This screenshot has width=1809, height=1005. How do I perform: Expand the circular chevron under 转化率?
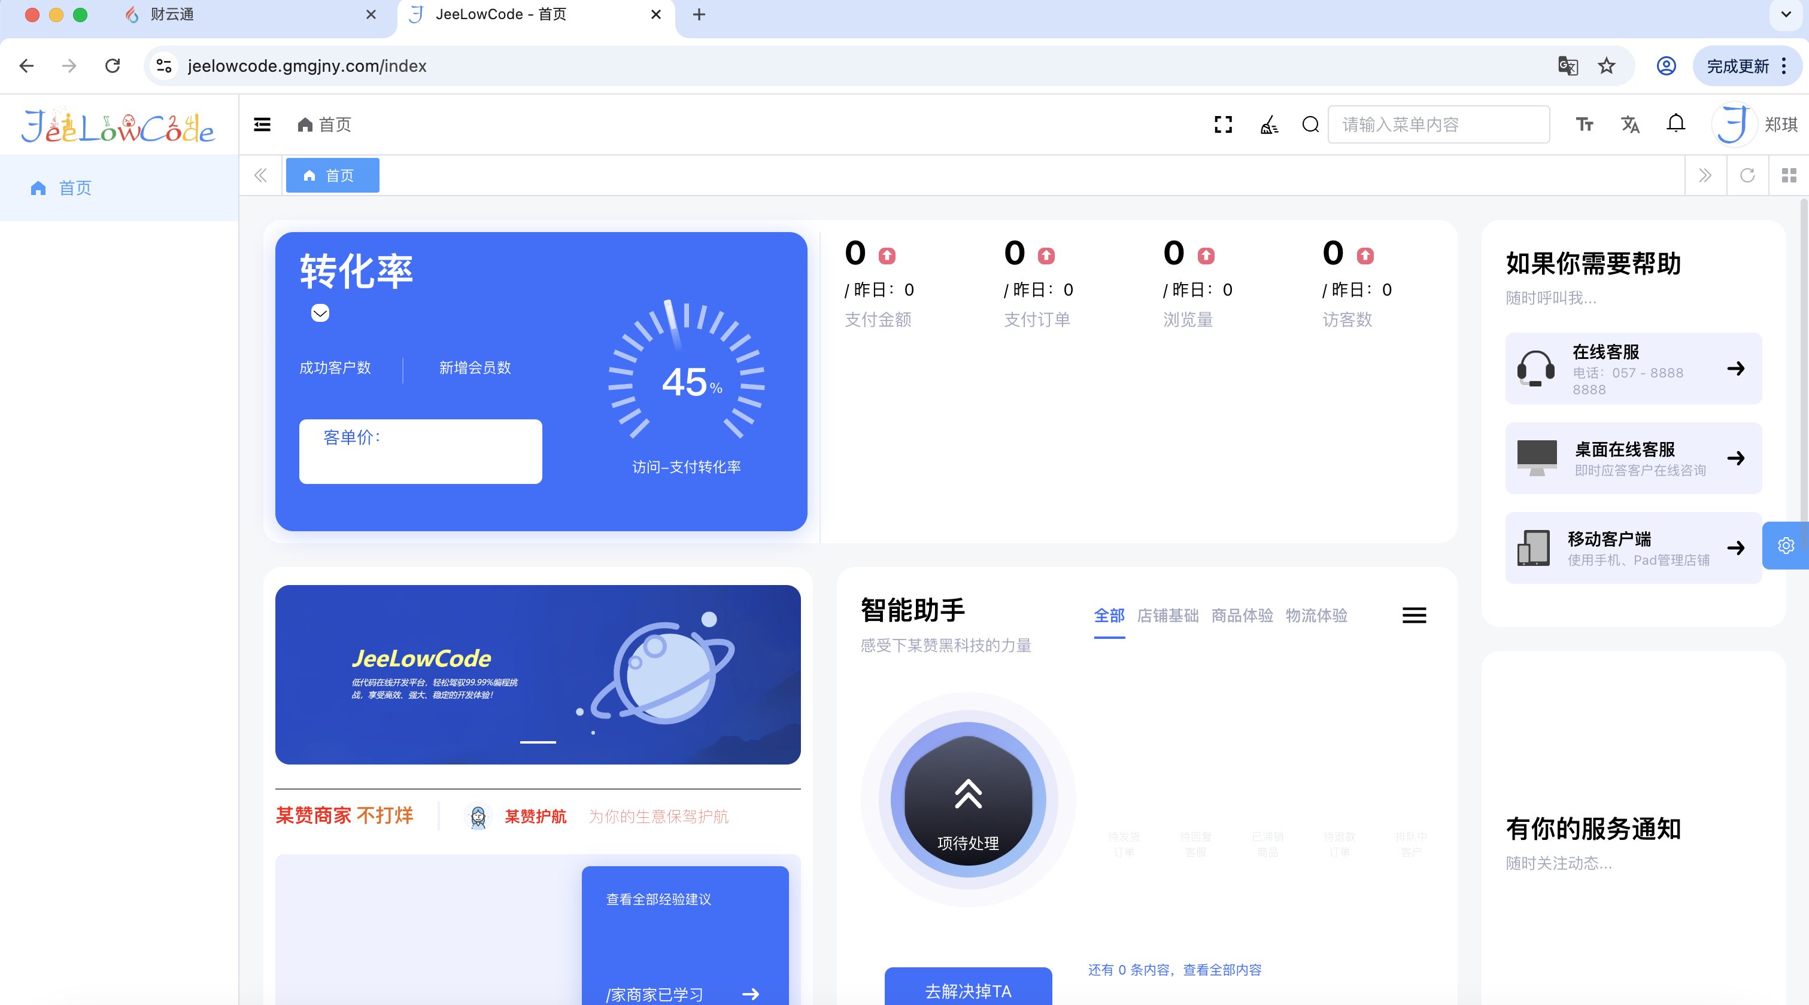point(320,312)
